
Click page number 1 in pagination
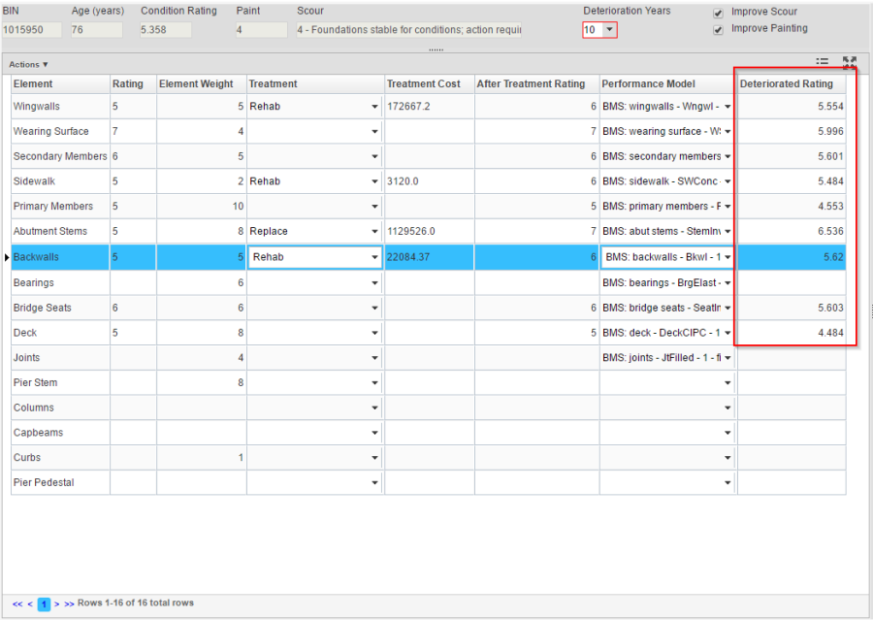(44, 604)
